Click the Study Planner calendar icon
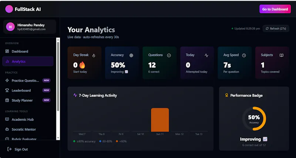The height and width of the screenshot is (158, 296). pos(7,100)
